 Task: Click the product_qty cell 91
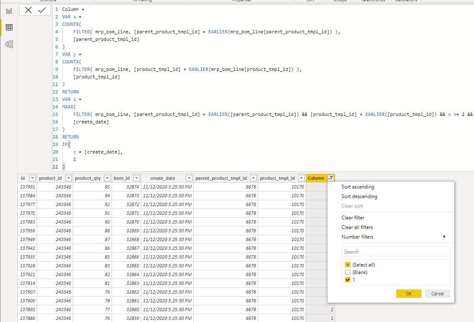pos(92,213)
